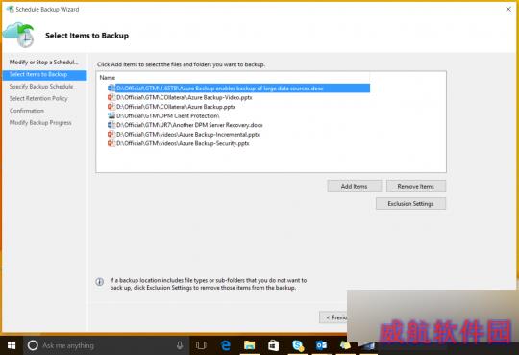Click in the Ask me anything search box
The width and height of the screenshot is (519, 355).
point(106,345)
